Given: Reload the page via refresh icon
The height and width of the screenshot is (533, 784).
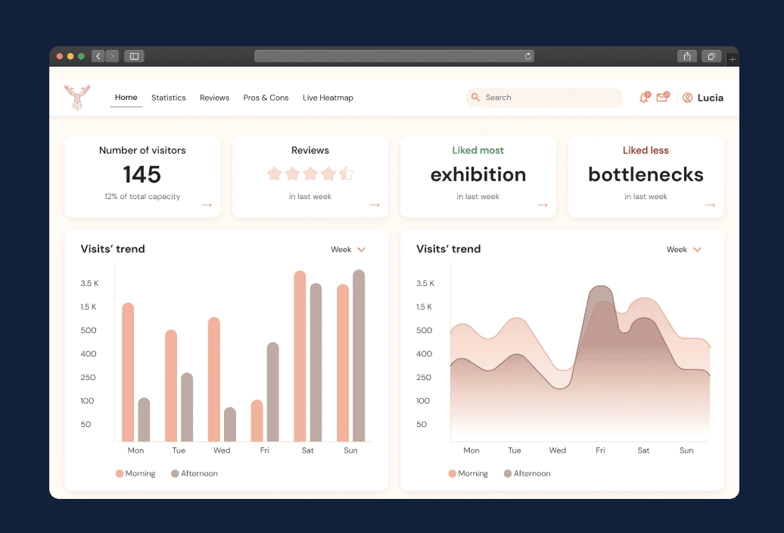Looking at the screenshot, I should (527, 56).
